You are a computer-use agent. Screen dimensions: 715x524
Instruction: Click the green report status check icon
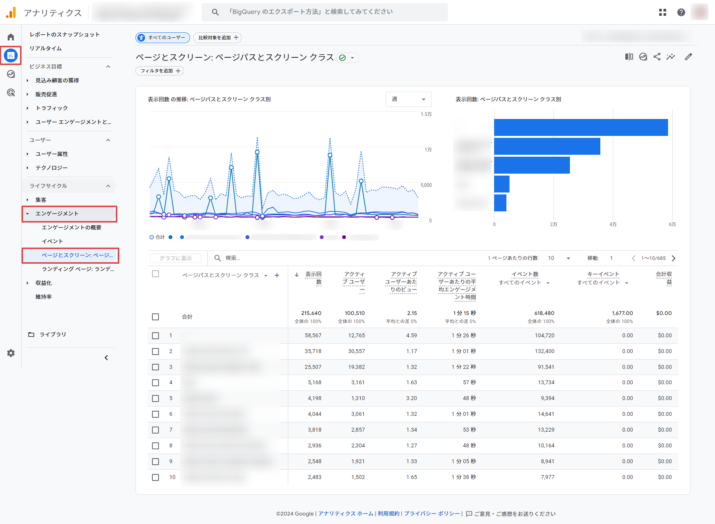342,58
